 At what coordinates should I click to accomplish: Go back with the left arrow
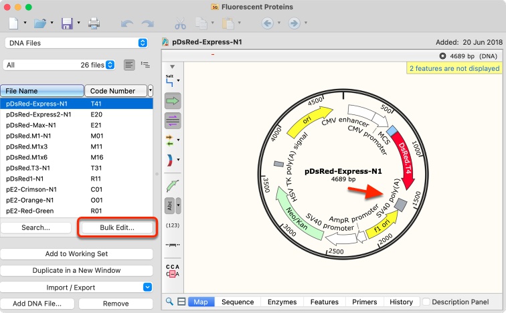point(268,23)
